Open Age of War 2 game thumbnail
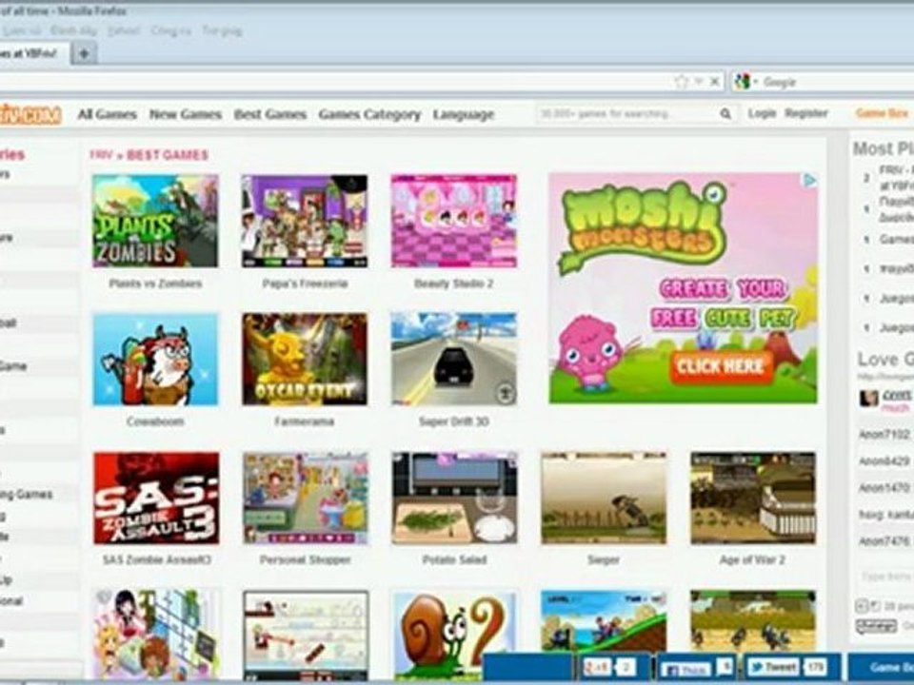 (x=753, y=498)
